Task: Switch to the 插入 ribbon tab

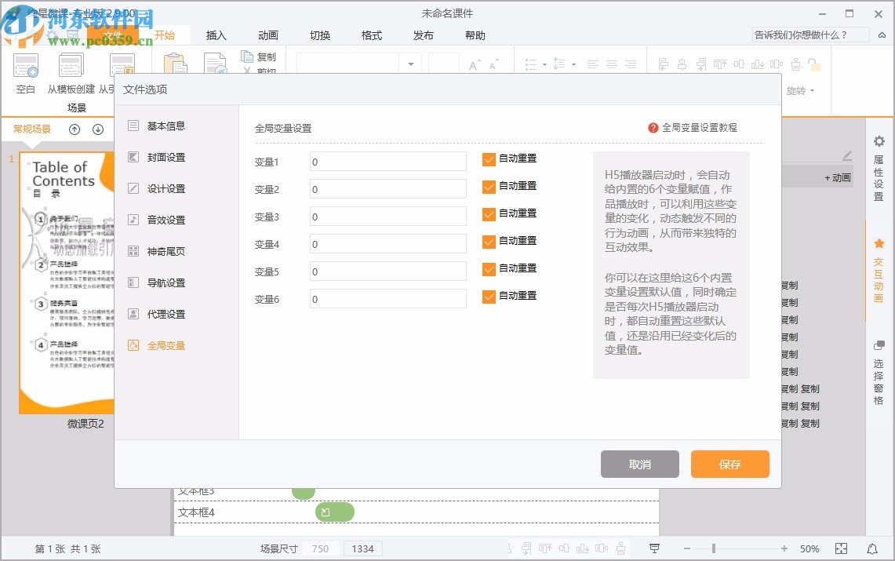Action: tap(216, 35)
